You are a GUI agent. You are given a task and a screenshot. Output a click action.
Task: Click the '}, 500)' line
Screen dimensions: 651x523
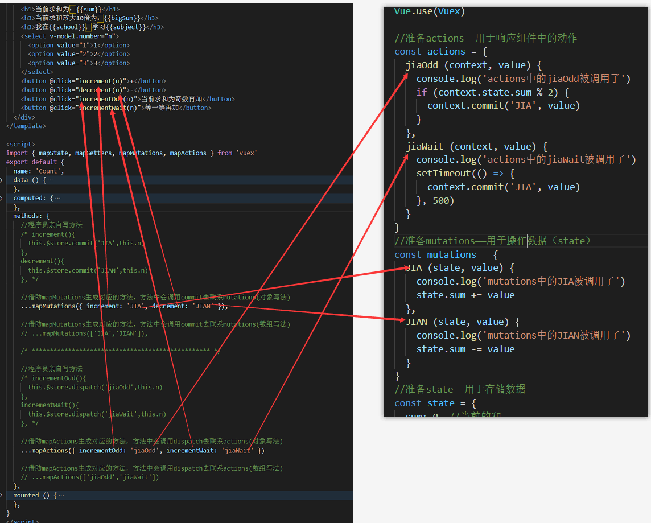[435, 201]
